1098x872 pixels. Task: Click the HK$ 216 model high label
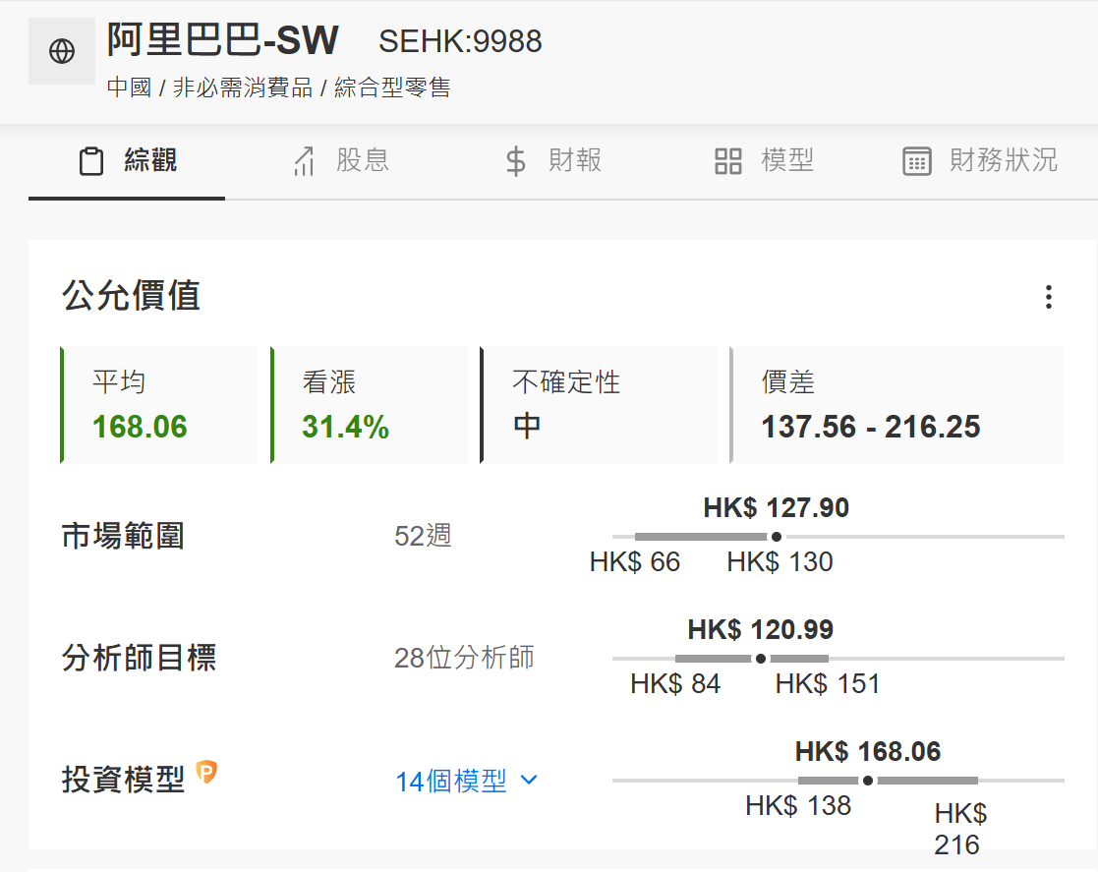click(960, 830)
